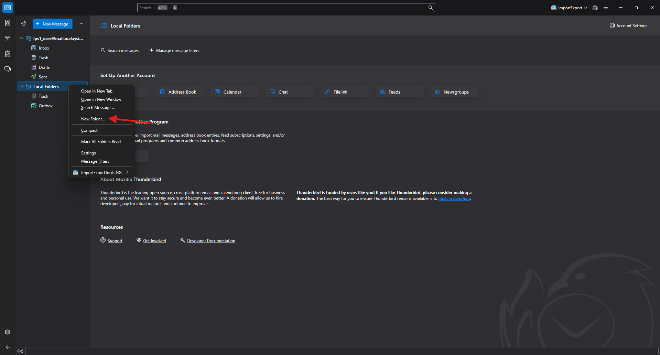The height and width of the screenshot is (355, 660).
Task: Choose New Folder... from the context menu
Action: pyautogui.click(x=93, y=119)
